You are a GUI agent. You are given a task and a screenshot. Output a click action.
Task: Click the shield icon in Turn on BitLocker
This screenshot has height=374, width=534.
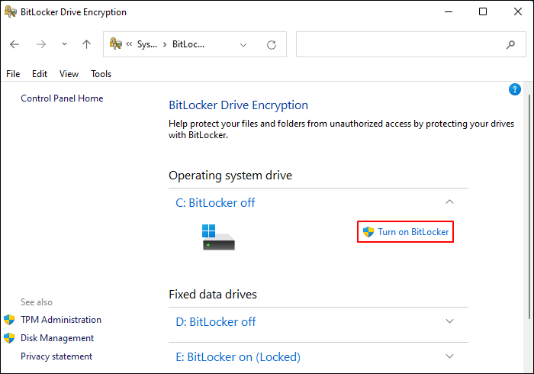pos(368,232)
